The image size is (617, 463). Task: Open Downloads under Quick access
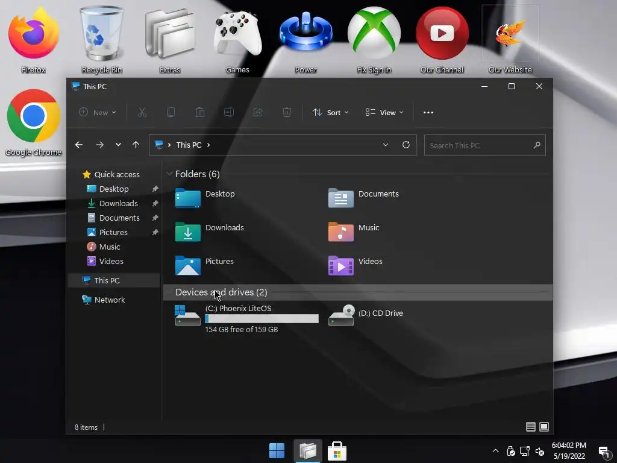(114, 204)
